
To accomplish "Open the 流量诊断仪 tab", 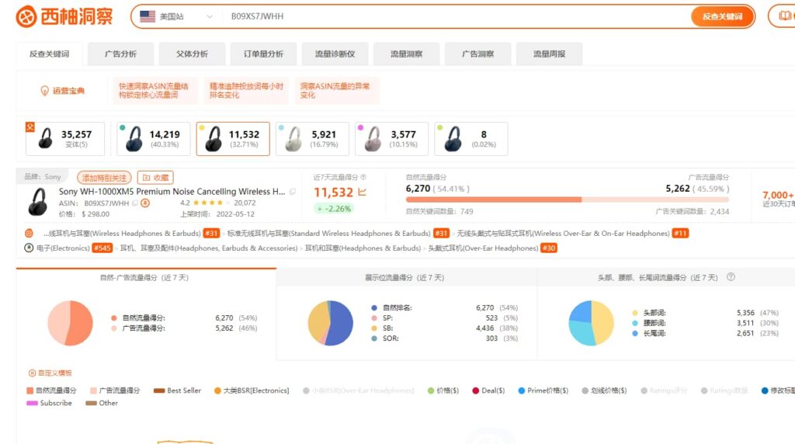I will [x=335, y=54].
